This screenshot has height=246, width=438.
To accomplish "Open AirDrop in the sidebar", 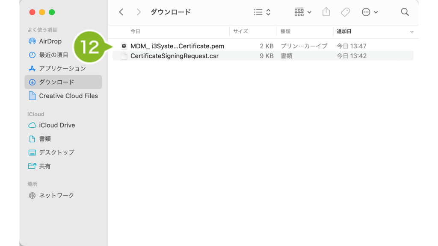I will tap(50, 41).
